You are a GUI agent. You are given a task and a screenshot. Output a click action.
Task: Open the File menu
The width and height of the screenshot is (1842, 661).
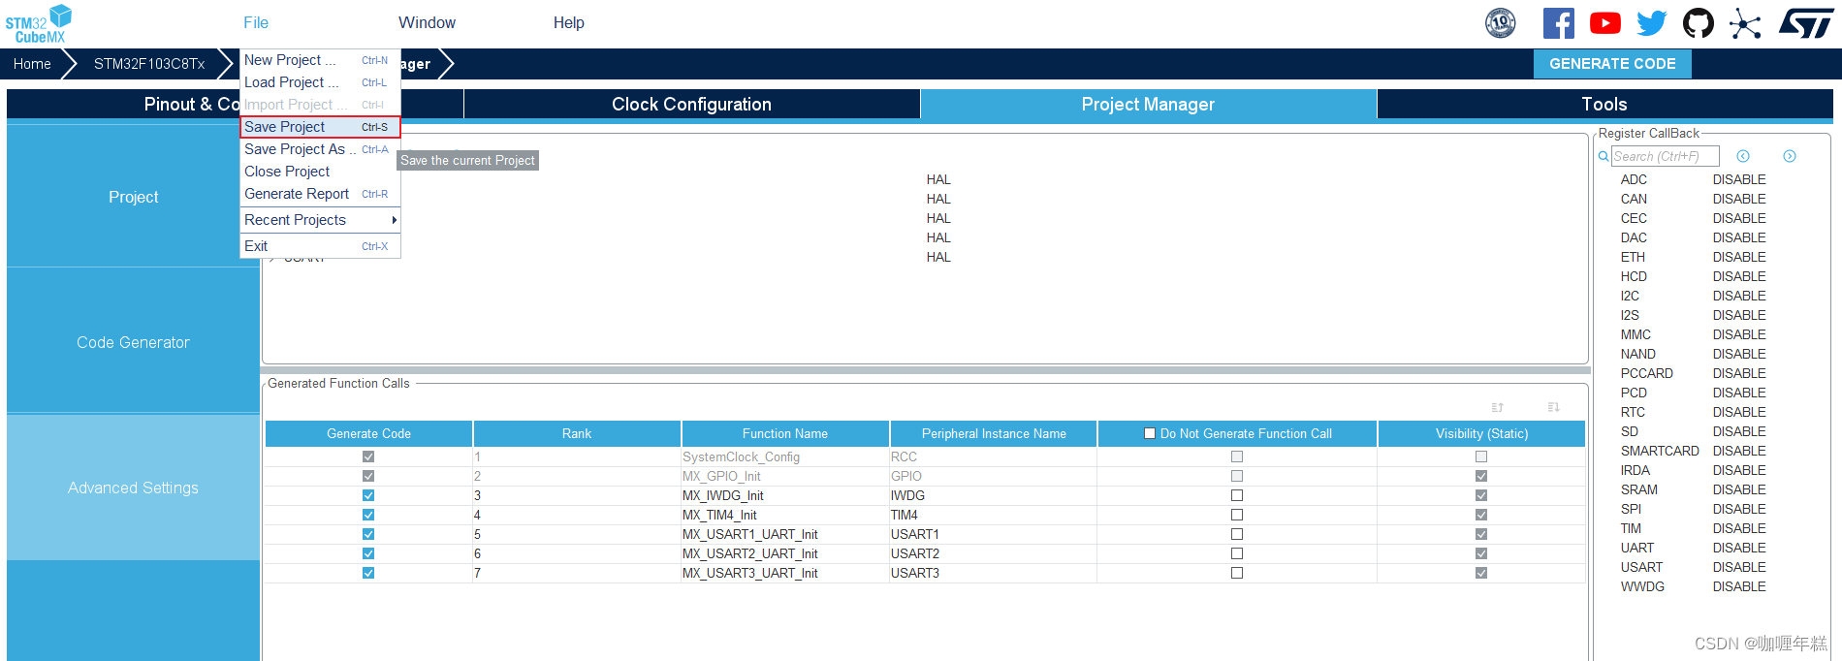tap(256, 22)
